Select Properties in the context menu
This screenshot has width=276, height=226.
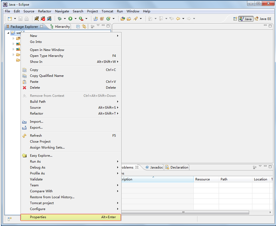click(x=71, y=217)
